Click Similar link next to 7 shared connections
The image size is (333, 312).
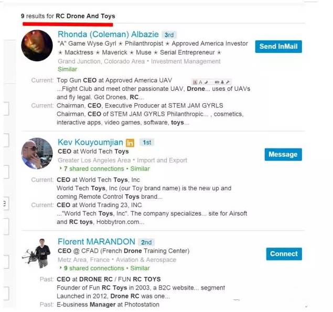pyautogui.click(x=140, y=169)
